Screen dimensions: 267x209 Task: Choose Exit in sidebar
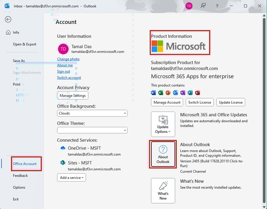click(16, 199)
